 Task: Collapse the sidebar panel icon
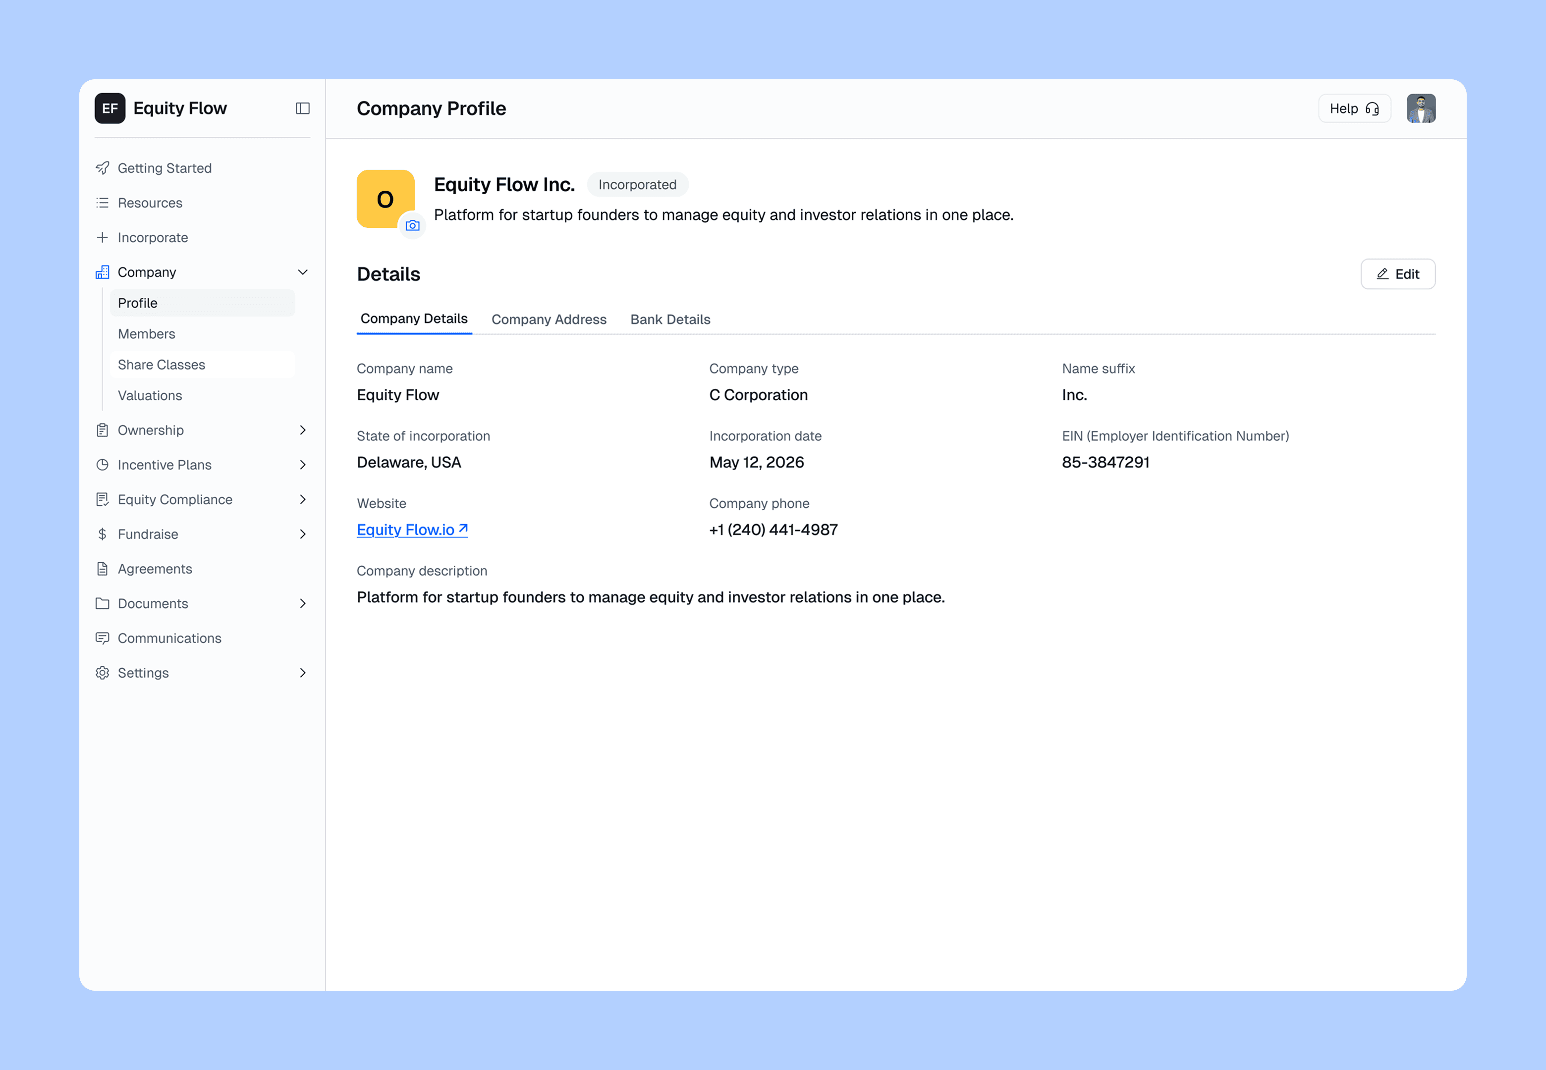(x=302, y=108)
